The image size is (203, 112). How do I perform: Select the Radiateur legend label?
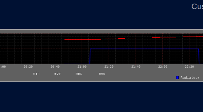pos(190,78)
